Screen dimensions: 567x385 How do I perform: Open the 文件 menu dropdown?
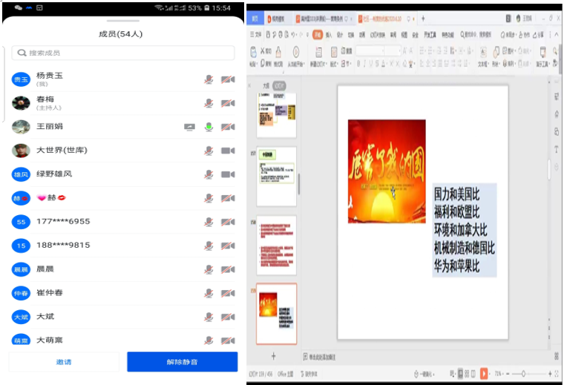click(x=256, y=34)
